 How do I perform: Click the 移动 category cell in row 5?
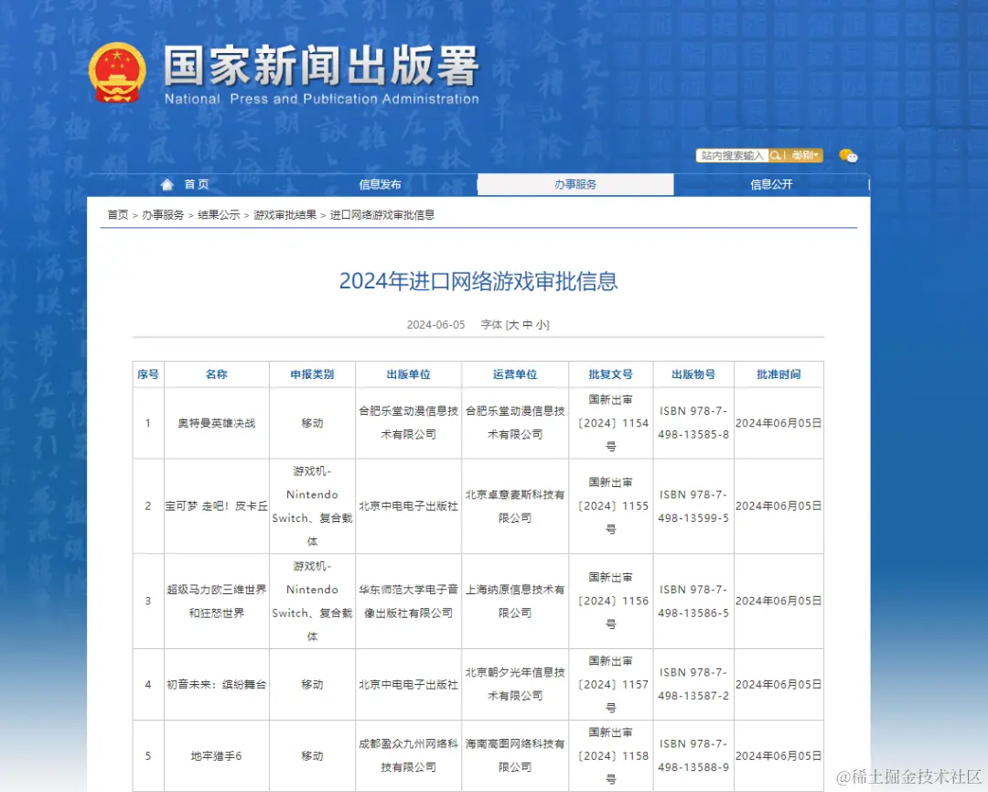(312, 755)
